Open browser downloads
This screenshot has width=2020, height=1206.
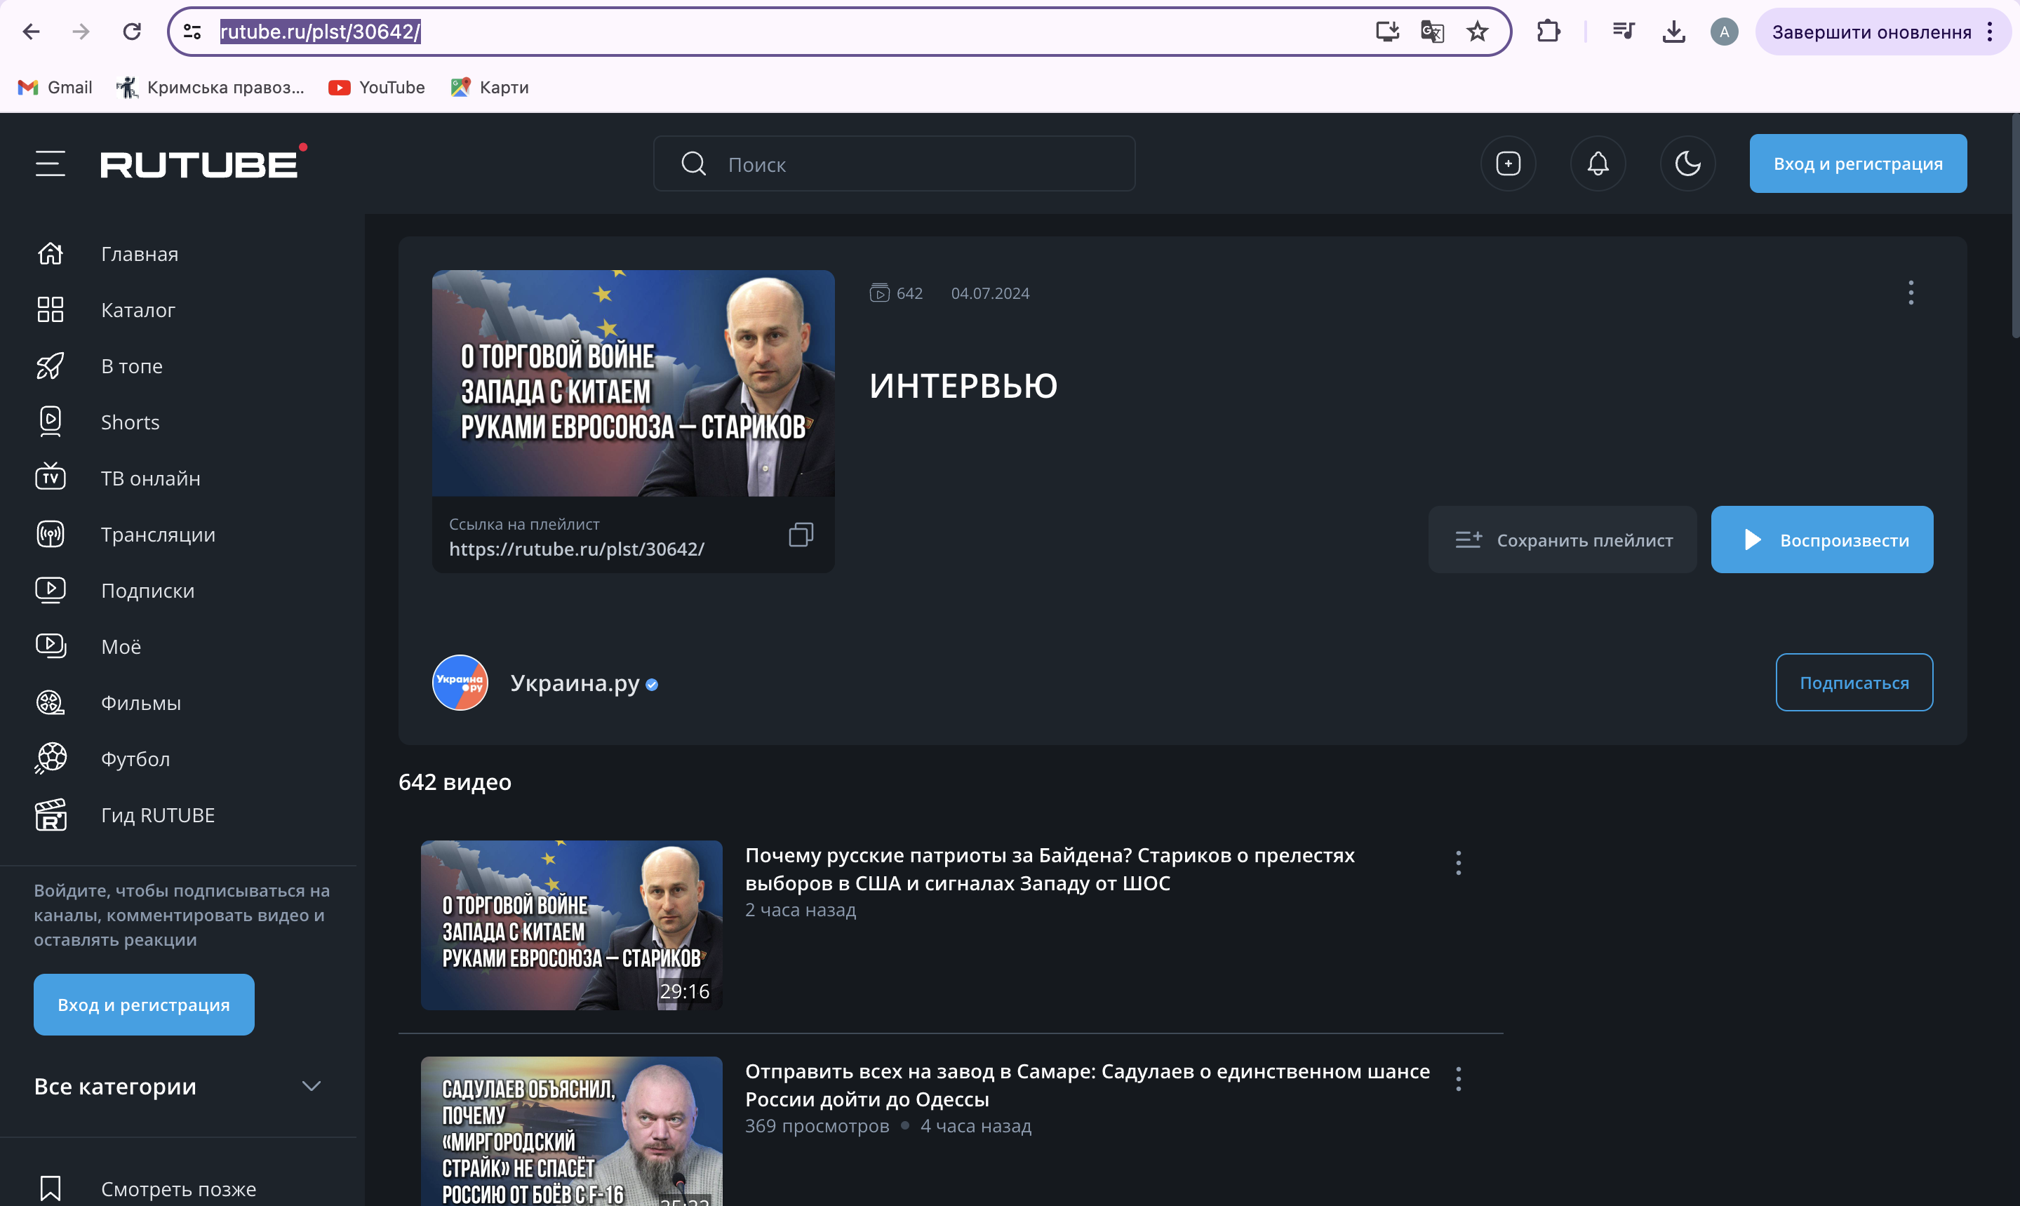point(1674,32)
